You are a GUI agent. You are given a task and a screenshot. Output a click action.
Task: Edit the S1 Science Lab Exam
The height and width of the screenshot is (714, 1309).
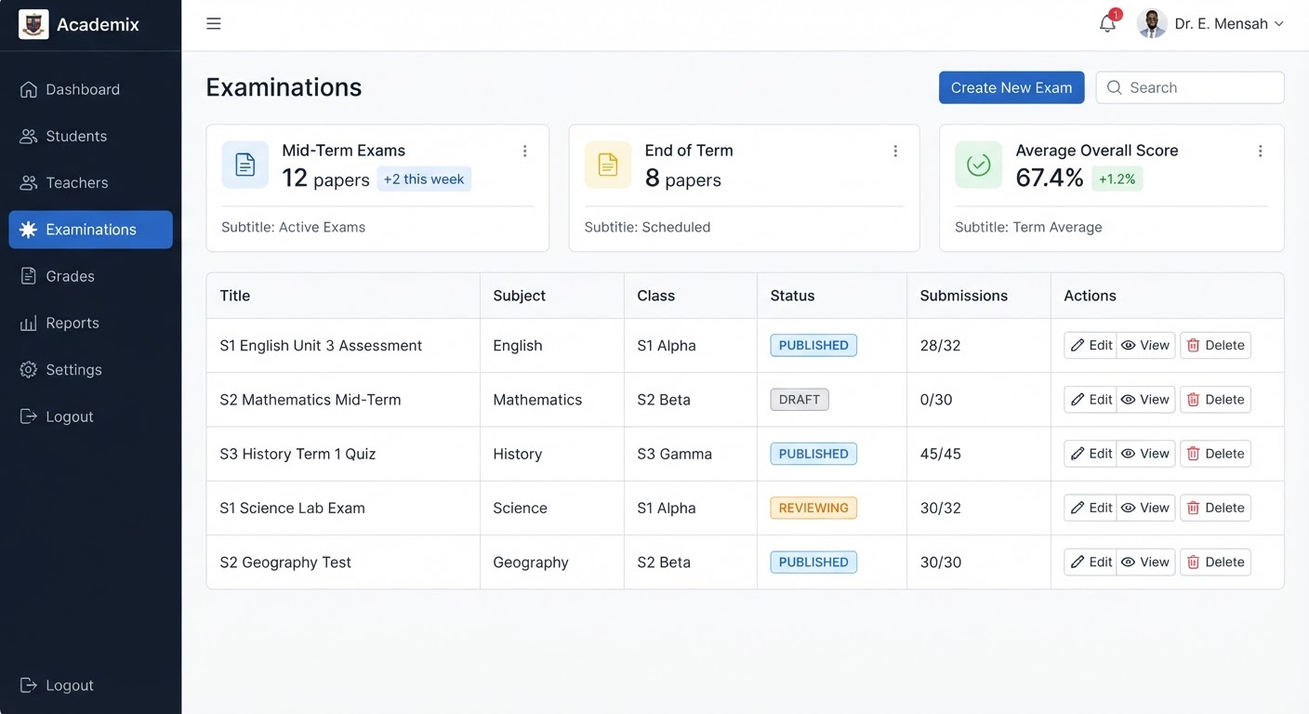1091,508
